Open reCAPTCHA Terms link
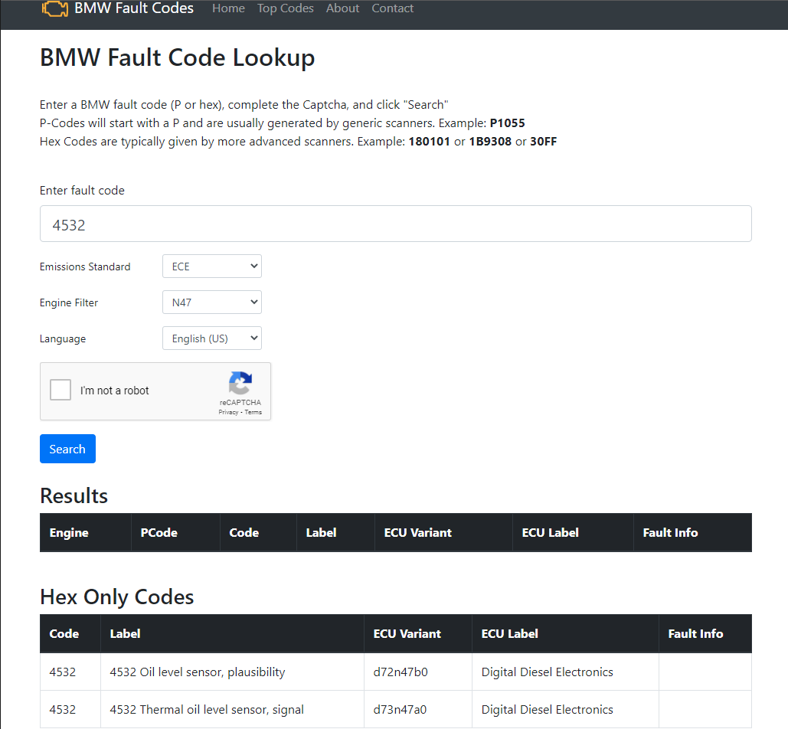 click(x=253, y=412)
